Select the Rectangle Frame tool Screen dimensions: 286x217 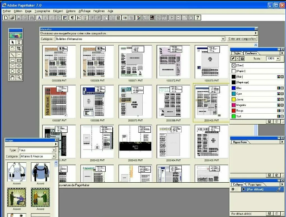tap(19, 60)
